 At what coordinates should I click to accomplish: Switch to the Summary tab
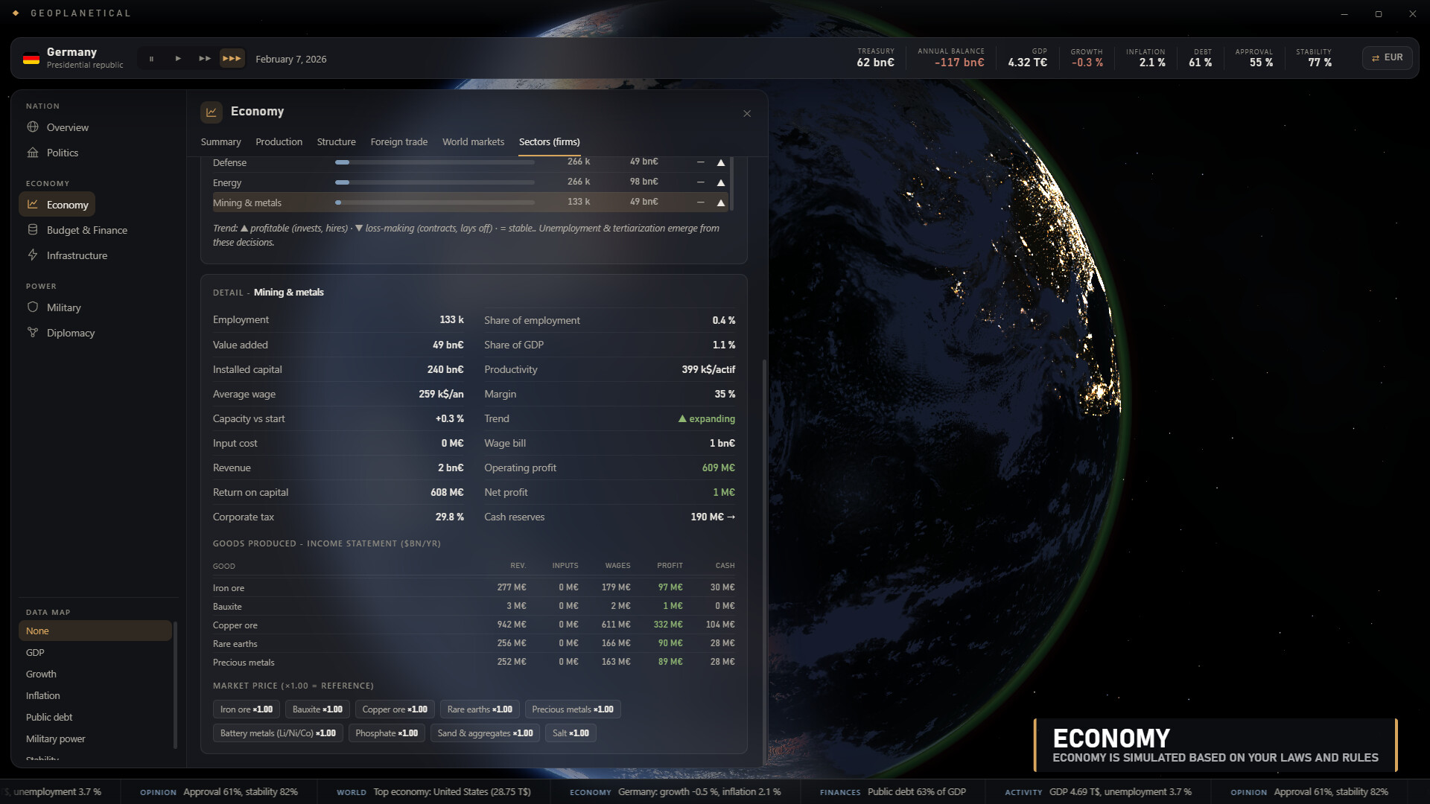pyautogui.click(x=220, y=141)
